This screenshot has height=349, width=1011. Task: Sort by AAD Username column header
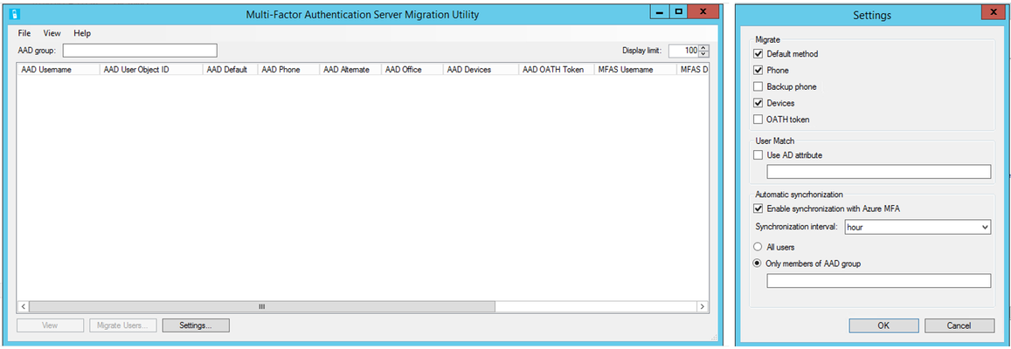(x=58, y=70)
